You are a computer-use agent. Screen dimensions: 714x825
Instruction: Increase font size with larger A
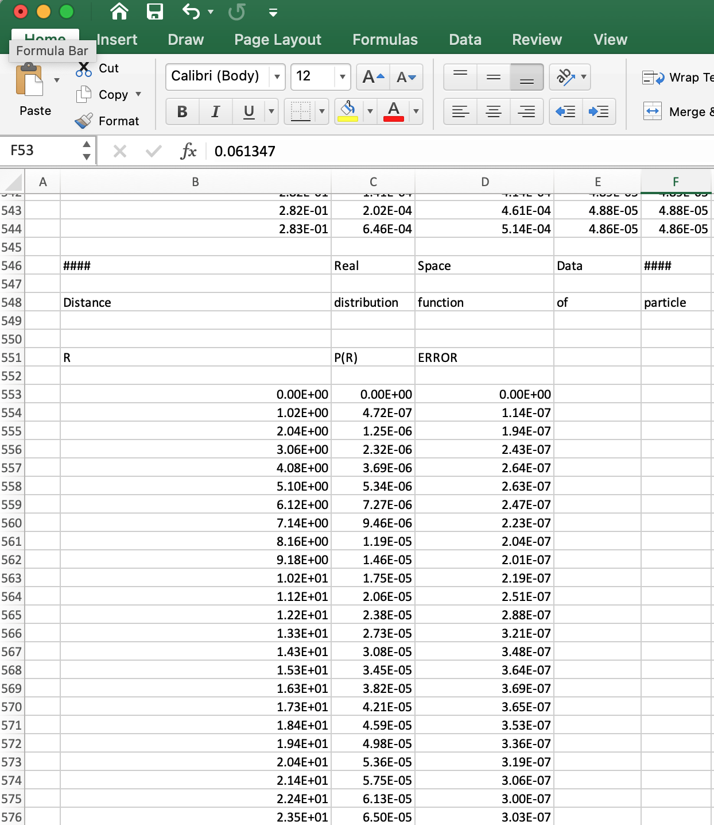point(373,77)
